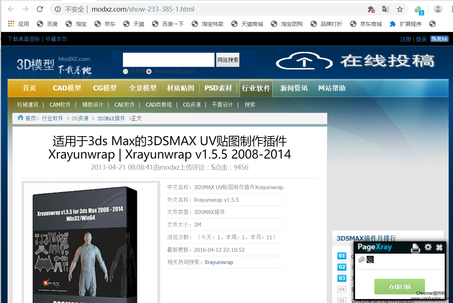Image resolution: width=453 pixels, height=303 pixels.
Task: Go forward in browser history
Action: [25, 9]
